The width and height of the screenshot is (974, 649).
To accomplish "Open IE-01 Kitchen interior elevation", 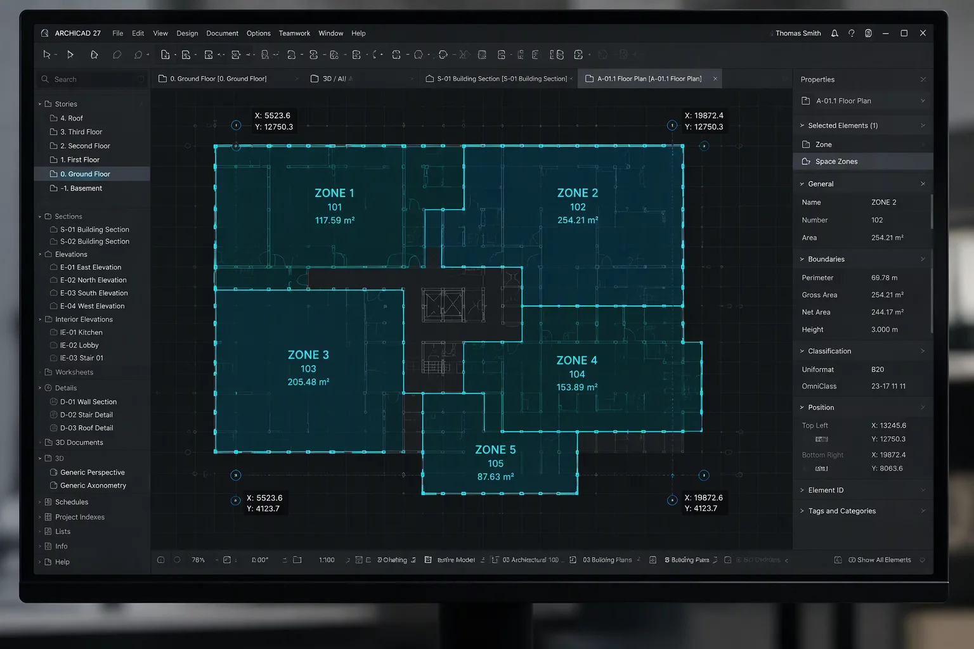I will [x=81, y=332].
